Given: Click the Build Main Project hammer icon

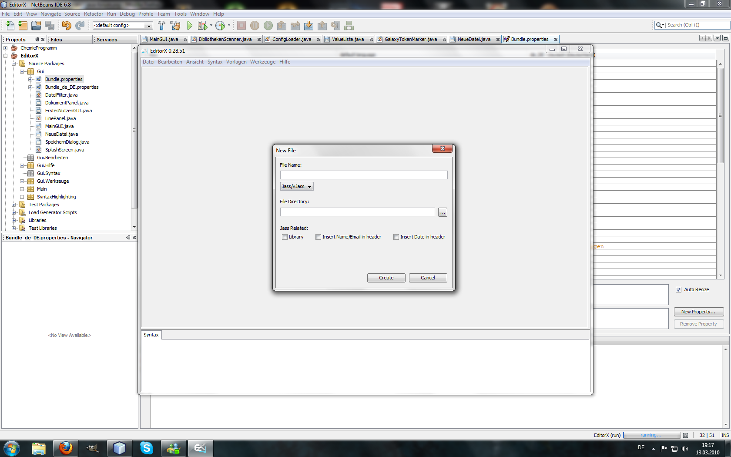Looking at the screenshot, I should pyautogui.click(x=161, y=26).
